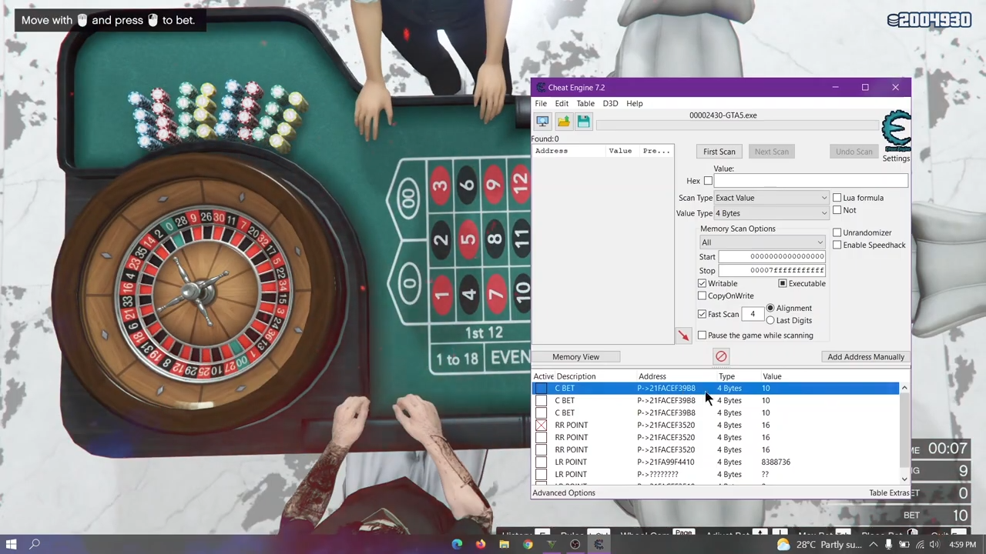Open the Table menu
Viewport: 986px width, 554px height.
585,103
